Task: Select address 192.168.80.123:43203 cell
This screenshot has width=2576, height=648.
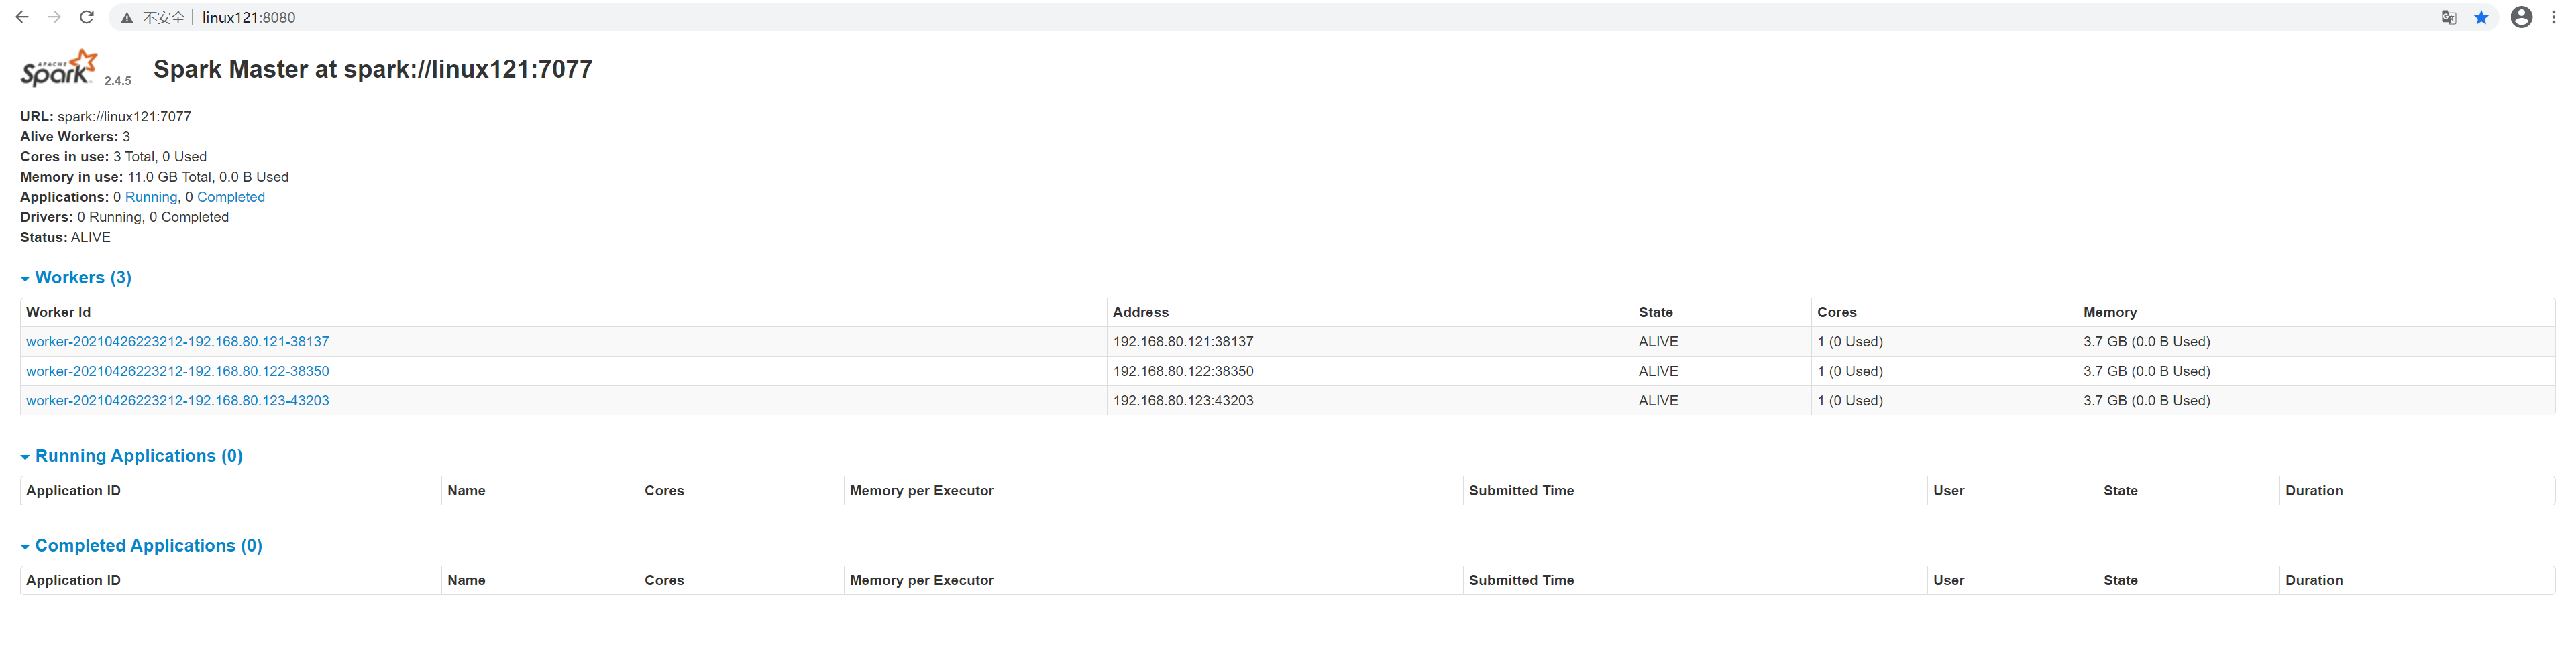Action: tap(1369, 400)
